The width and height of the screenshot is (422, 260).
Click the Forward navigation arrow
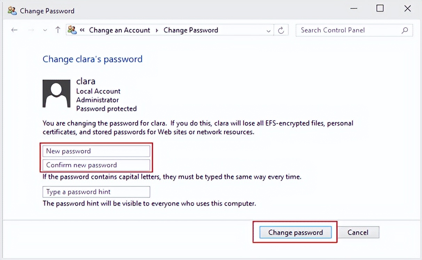point(31,30)
